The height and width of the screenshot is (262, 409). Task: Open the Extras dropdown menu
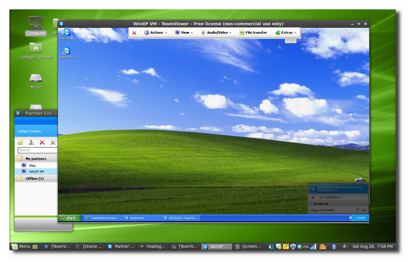click(286, 33)
